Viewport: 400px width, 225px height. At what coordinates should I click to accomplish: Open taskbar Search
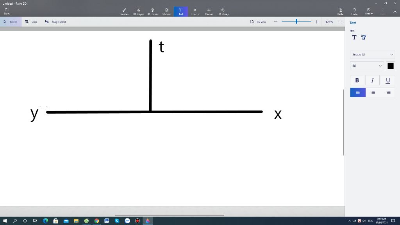click(x=15, y=221)
